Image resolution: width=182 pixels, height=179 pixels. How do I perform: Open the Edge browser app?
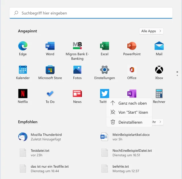[x=23, y=49]
